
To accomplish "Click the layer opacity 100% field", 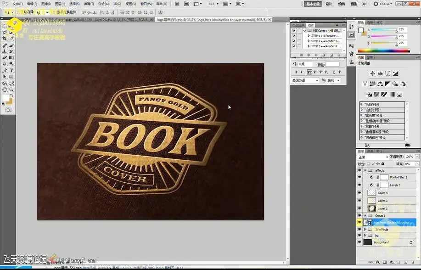I will [x=409, y=157].
